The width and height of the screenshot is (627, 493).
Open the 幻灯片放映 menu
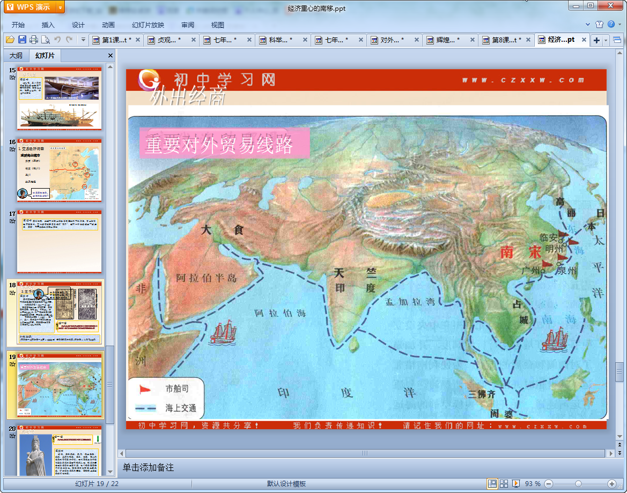point(148,25)
